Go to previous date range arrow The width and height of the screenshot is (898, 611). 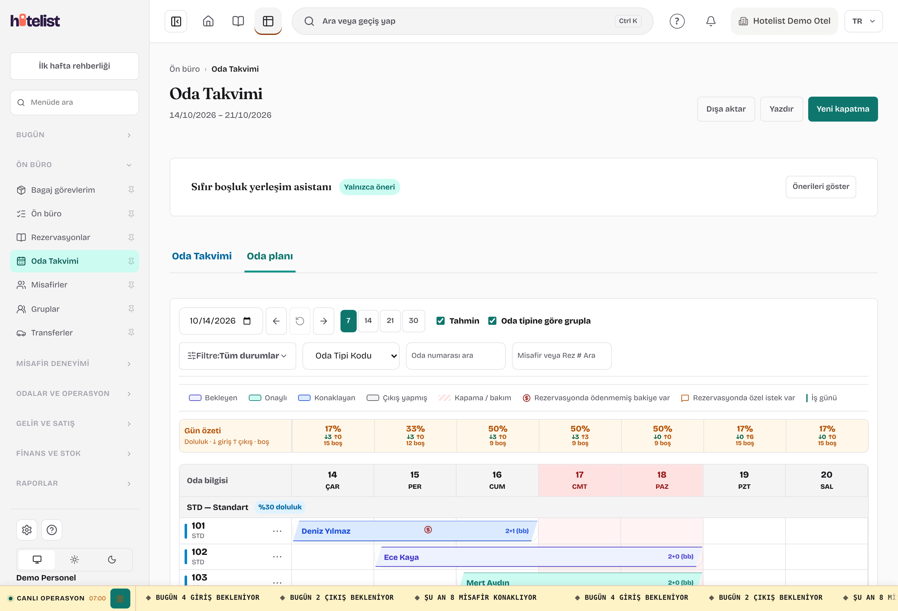tap(276, 321)
